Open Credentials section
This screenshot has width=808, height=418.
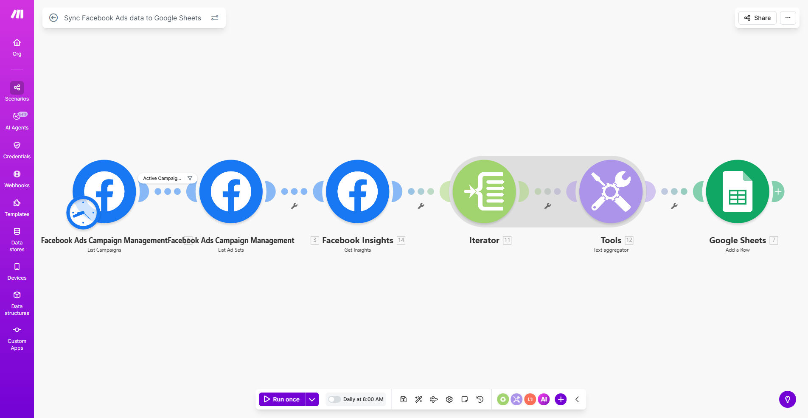(17, 150)
